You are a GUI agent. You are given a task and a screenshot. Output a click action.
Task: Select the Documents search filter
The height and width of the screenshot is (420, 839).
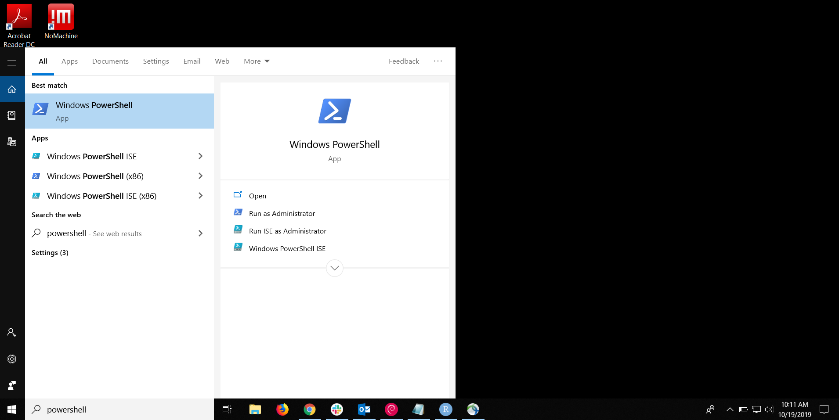110,61
